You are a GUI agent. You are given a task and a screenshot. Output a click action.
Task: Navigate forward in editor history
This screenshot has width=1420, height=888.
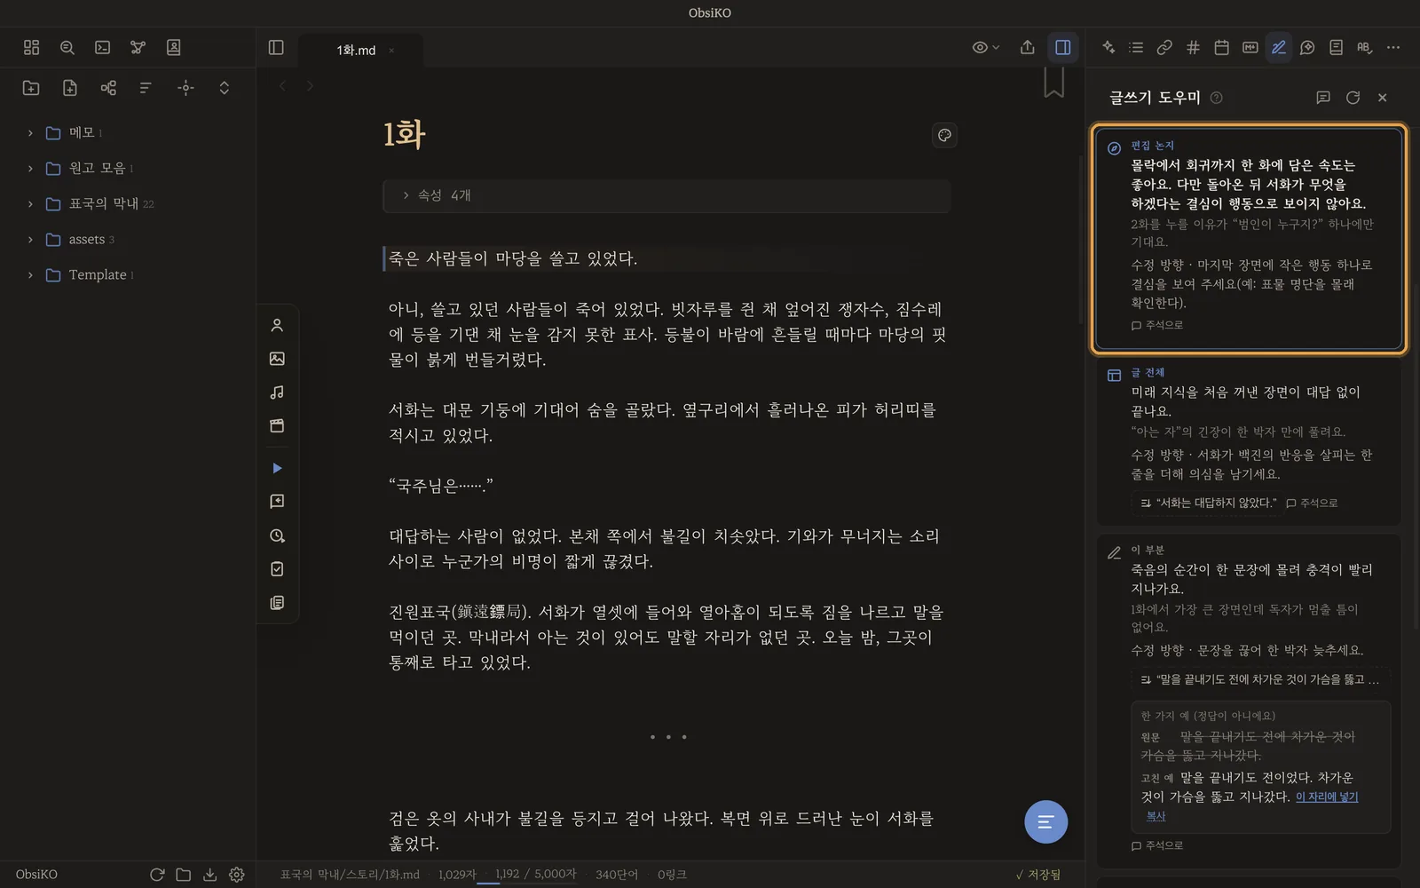coord(310,86)
